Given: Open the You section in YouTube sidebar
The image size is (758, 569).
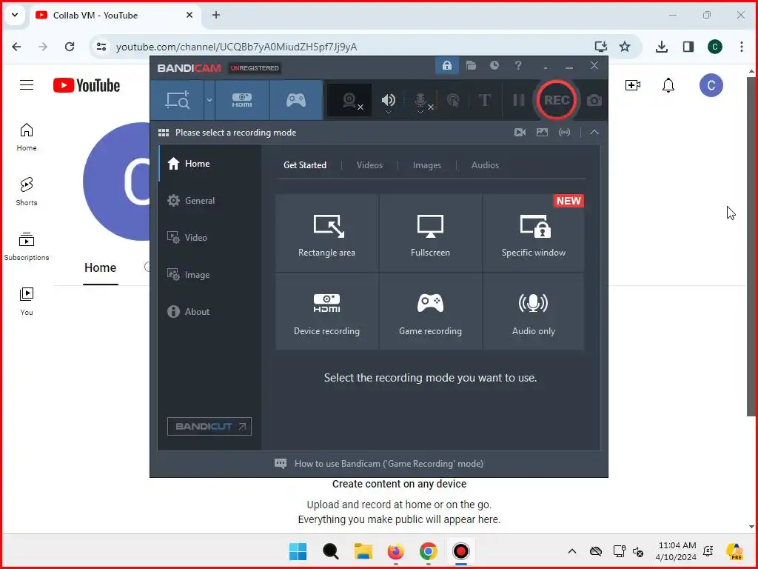Looking at the screenshot, I should click(x=27, y=302).
